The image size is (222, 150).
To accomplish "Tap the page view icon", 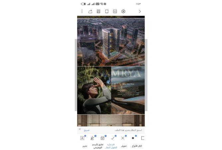I will click(107, 11).
